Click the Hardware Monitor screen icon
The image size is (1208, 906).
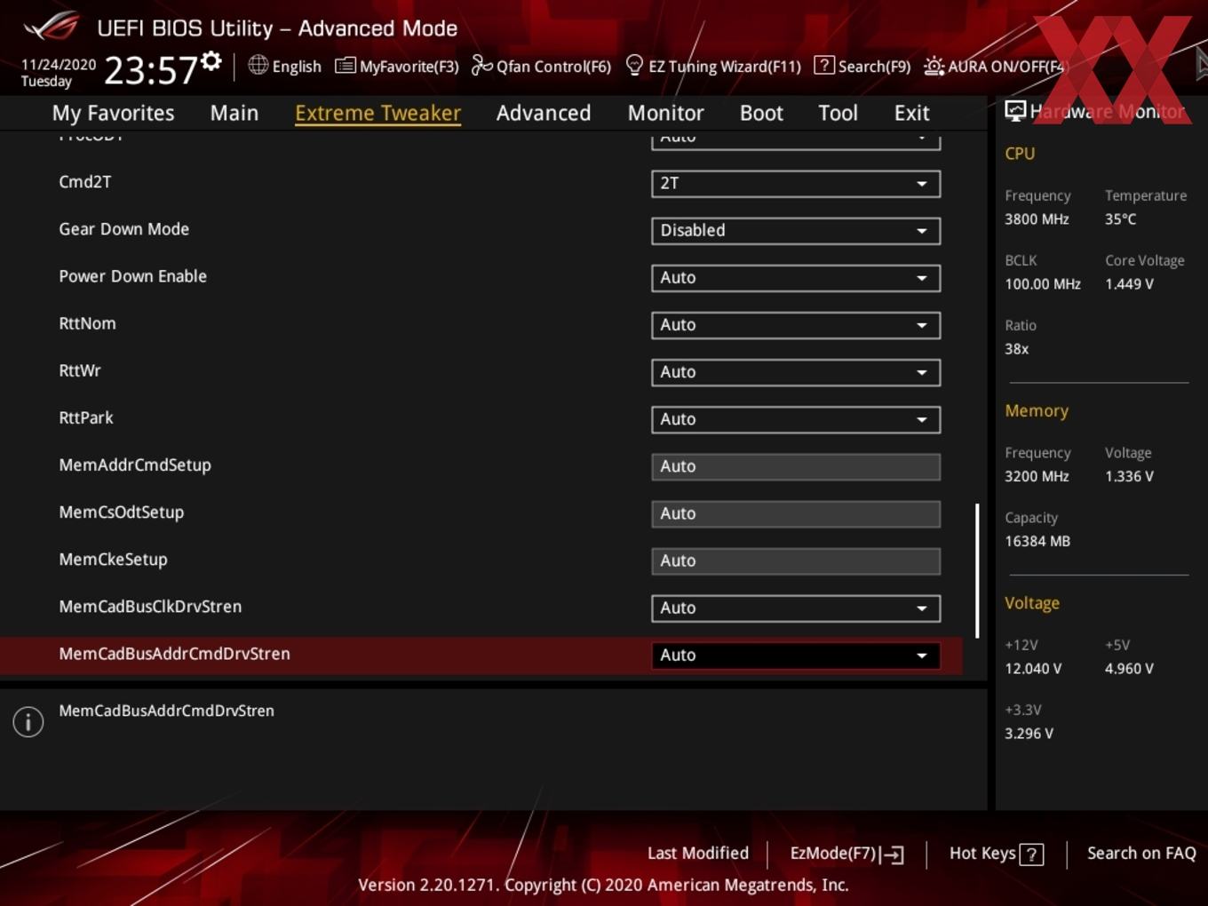(1015, 110)
